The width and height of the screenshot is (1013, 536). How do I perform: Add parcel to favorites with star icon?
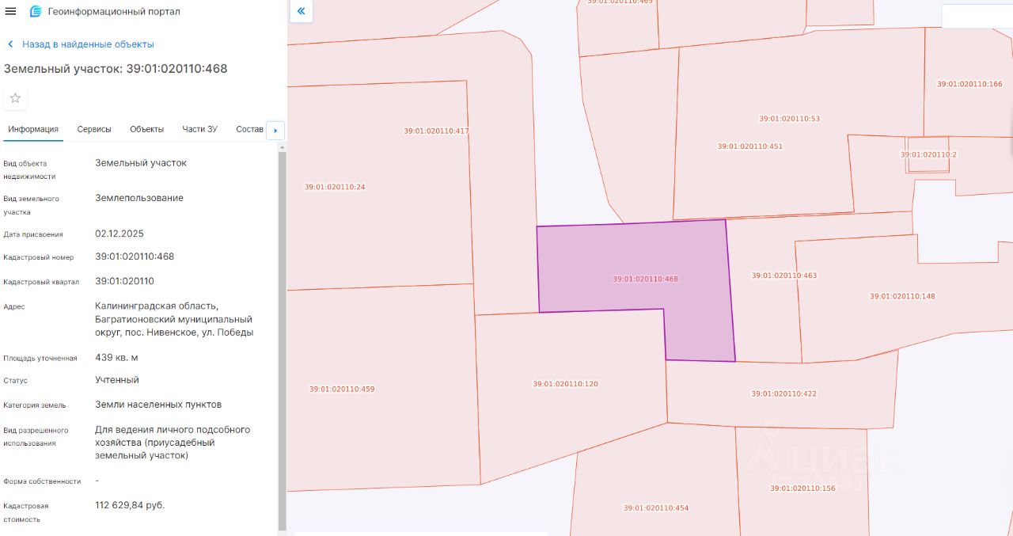pyautogui.click(x=15, y=98)
